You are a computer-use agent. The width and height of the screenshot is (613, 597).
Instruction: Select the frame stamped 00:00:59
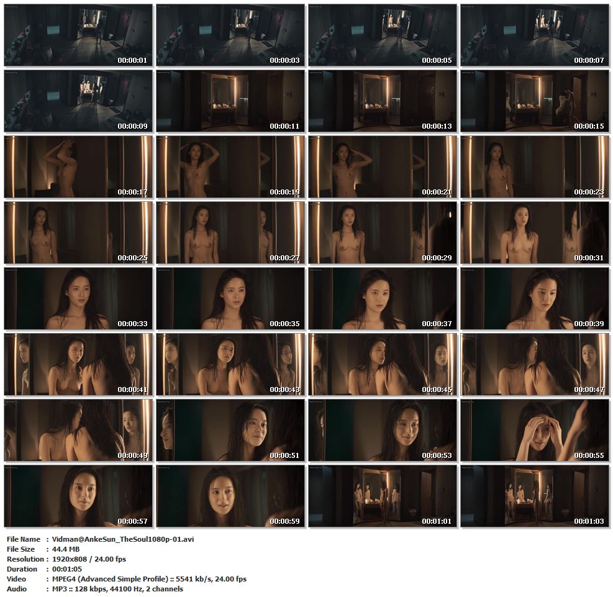(x=230, y=496)
